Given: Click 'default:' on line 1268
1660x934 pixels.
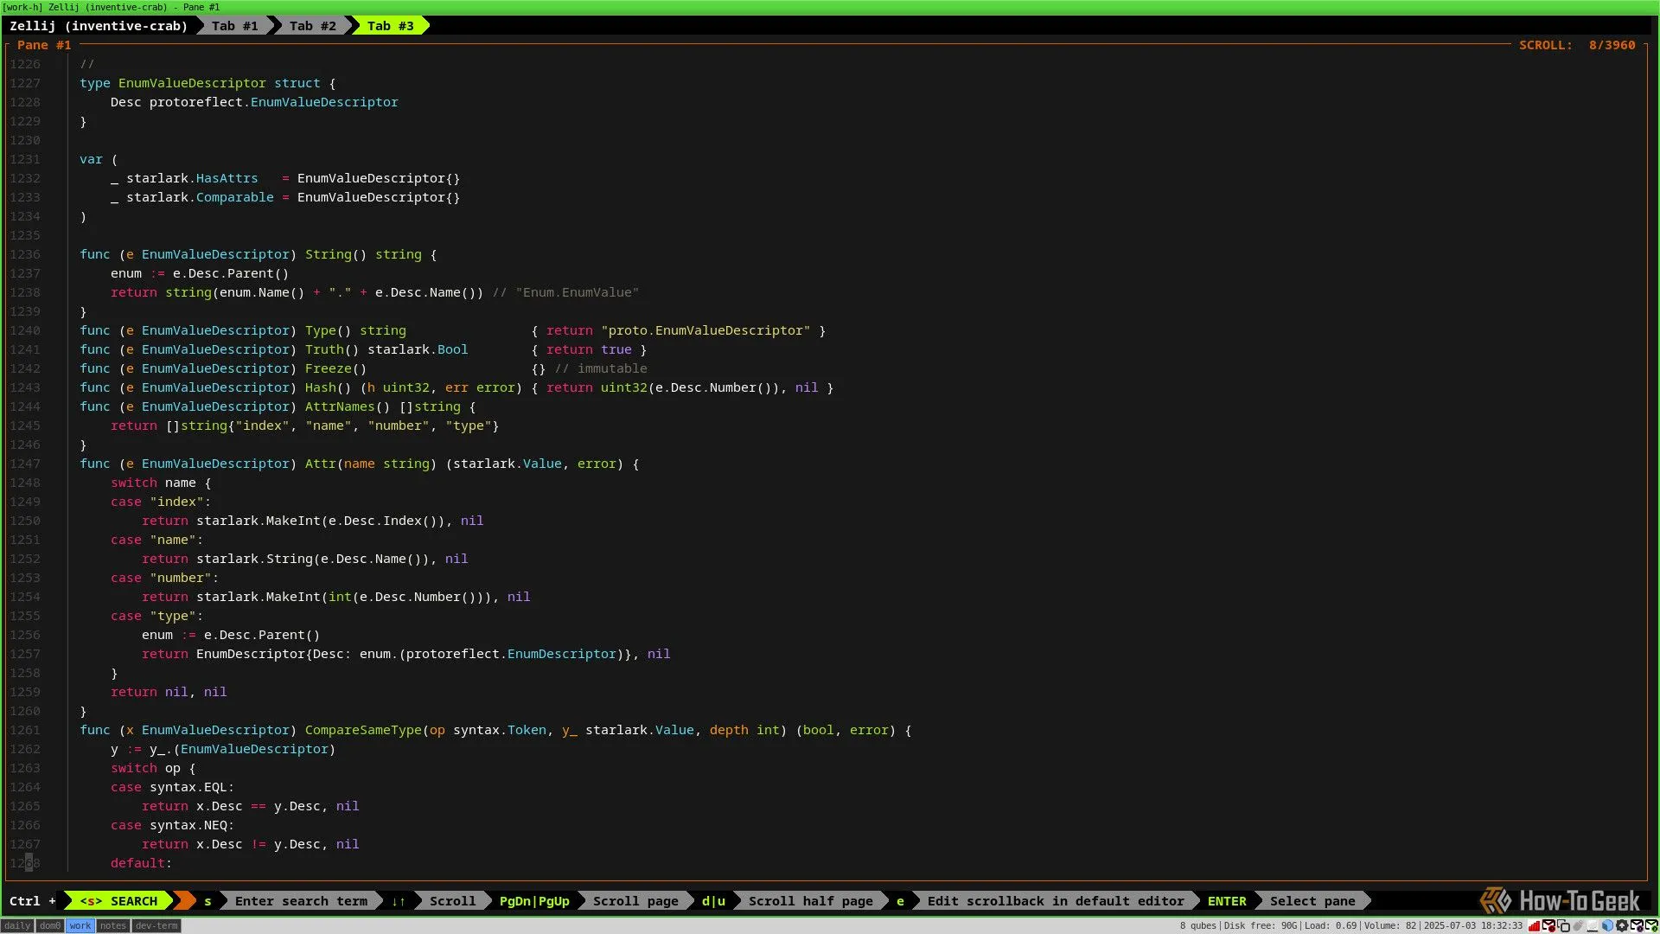Looking at the screenshot, I should 142,863.
